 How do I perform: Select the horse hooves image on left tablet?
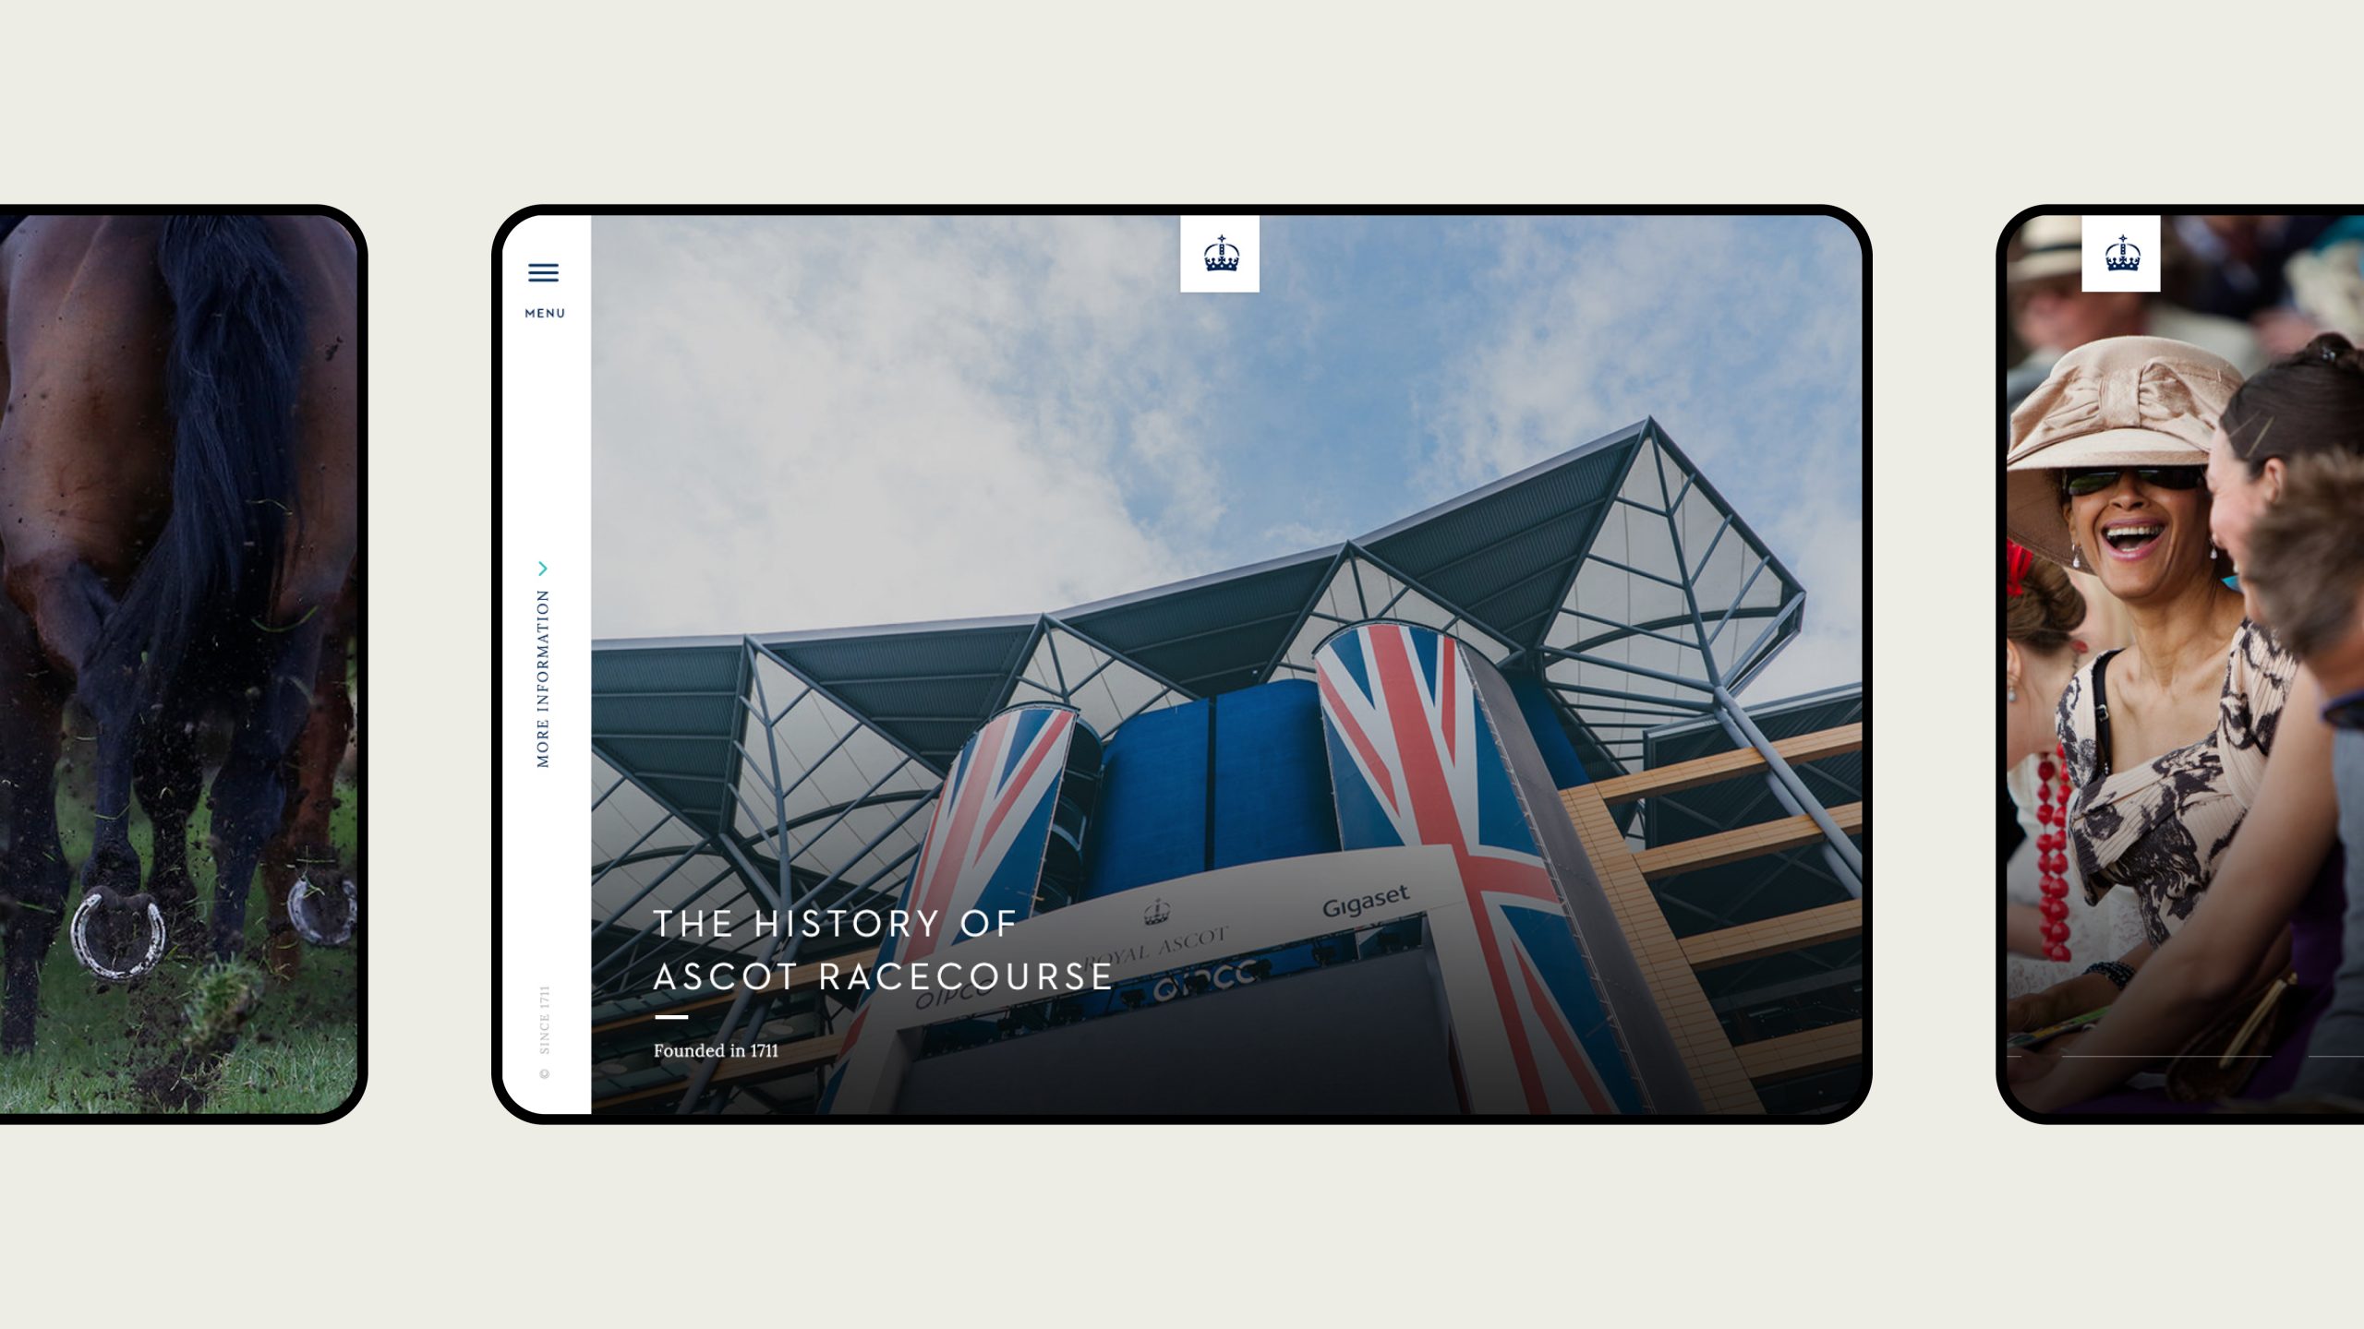click(178, 664)
